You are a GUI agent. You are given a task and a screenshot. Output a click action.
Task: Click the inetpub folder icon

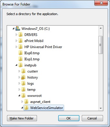[x=21, y=65]
